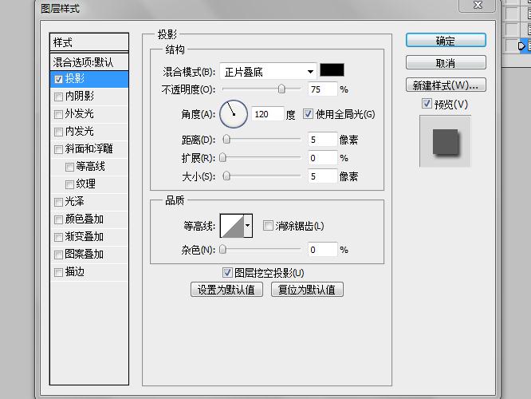Click the 取消 button
This screenshot has width=531, height=399.
[446, 63]
